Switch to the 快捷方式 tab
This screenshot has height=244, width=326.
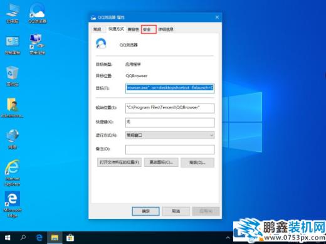click(116, 29)
